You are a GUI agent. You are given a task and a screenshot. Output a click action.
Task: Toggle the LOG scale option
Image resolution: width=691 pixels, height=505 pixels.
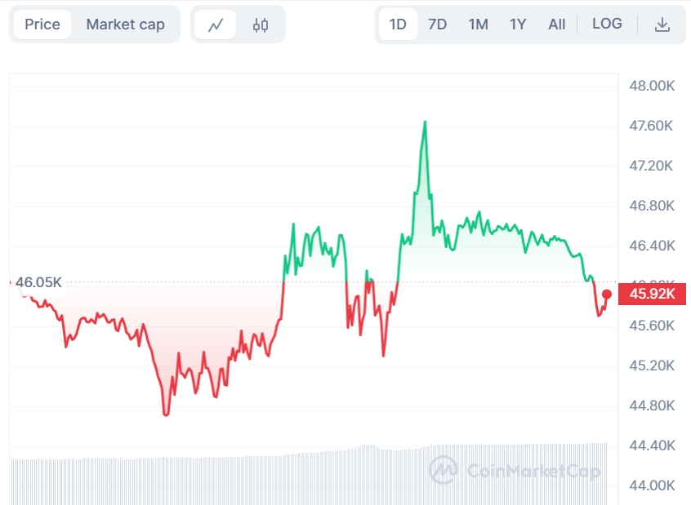[607, 24]
